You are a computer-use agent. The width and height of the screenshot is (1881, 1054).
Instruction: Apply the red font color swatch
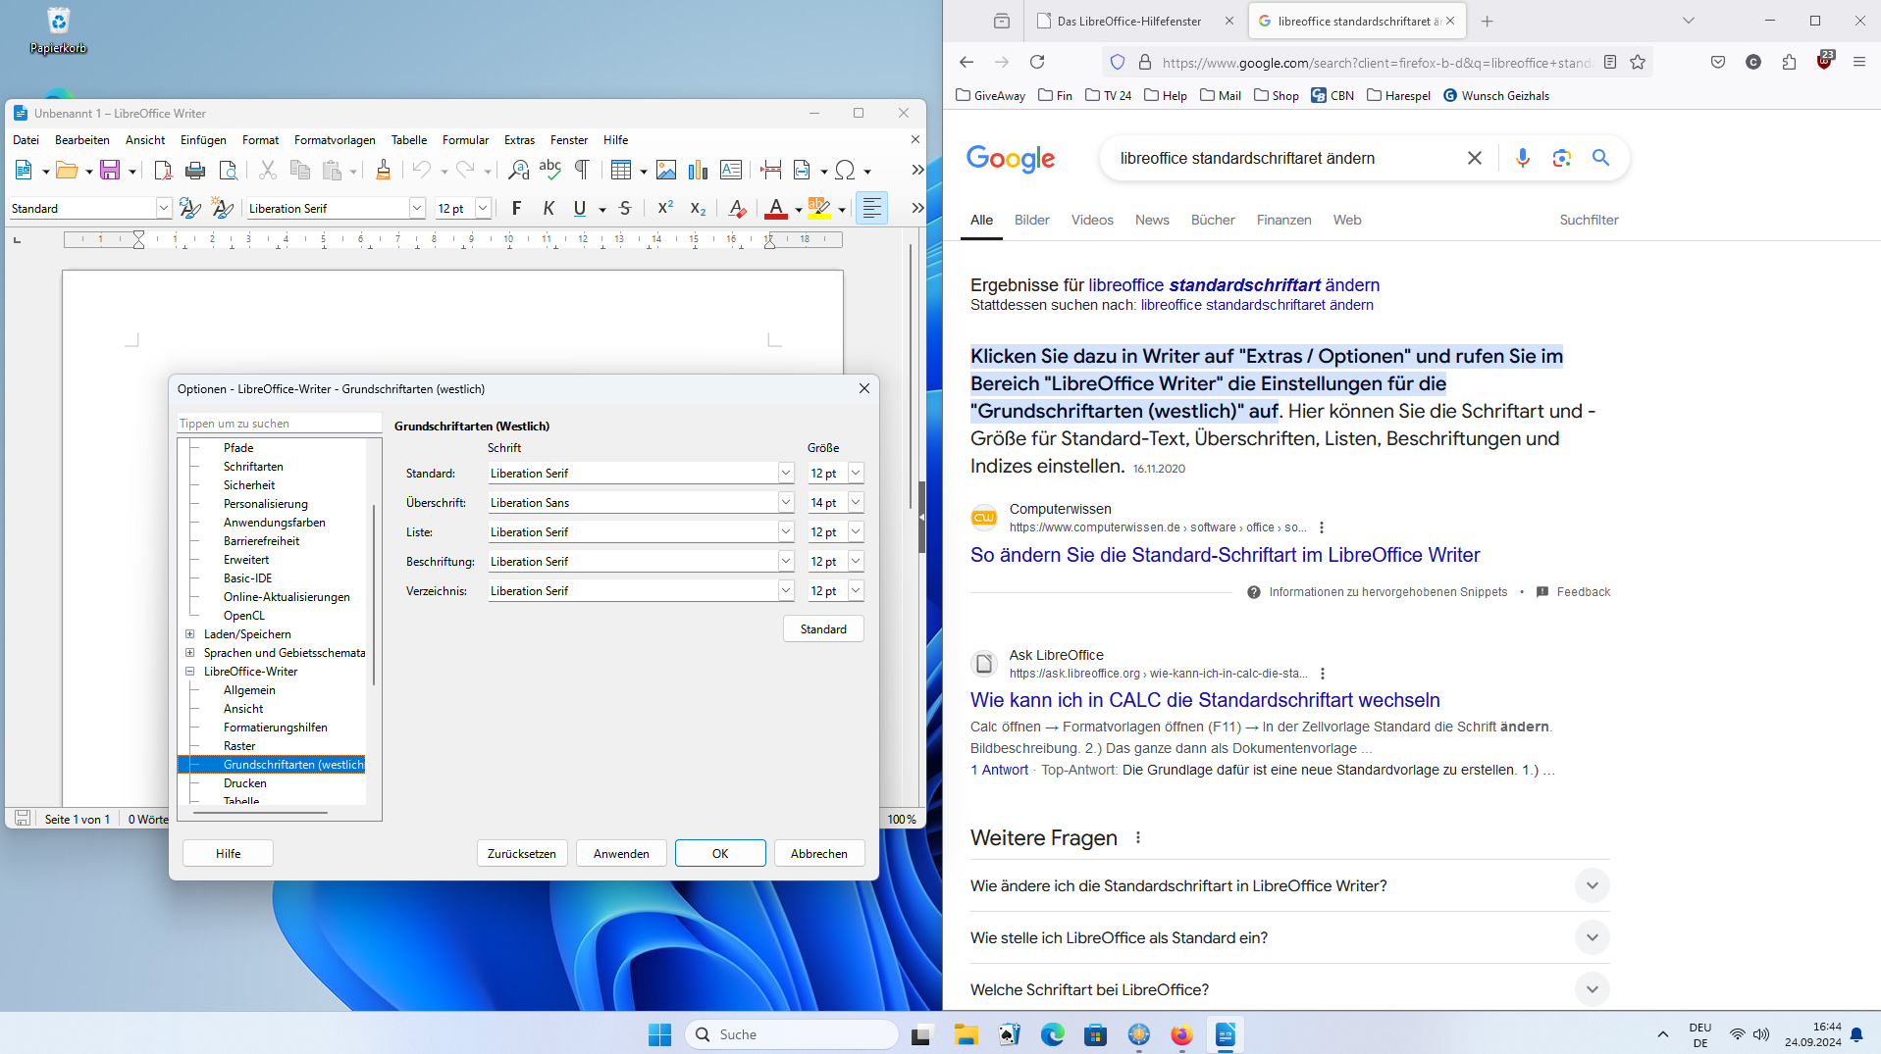click(x=776, y=209)
